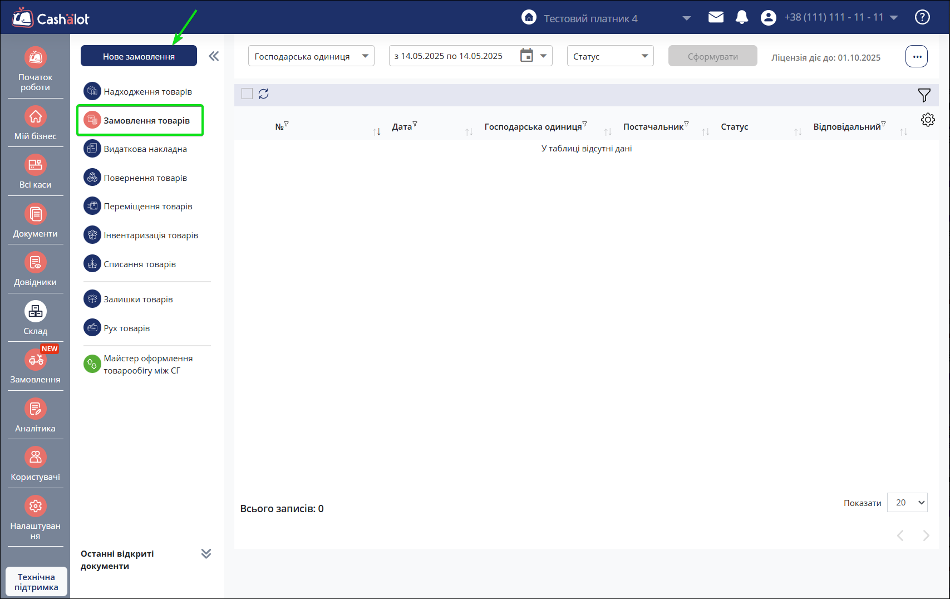Select the Склад sidebar section

[x=35, y=318]
